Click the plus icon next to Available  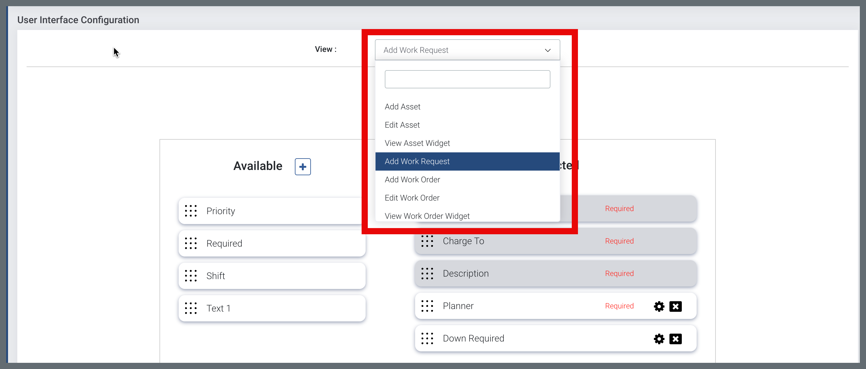303,167
